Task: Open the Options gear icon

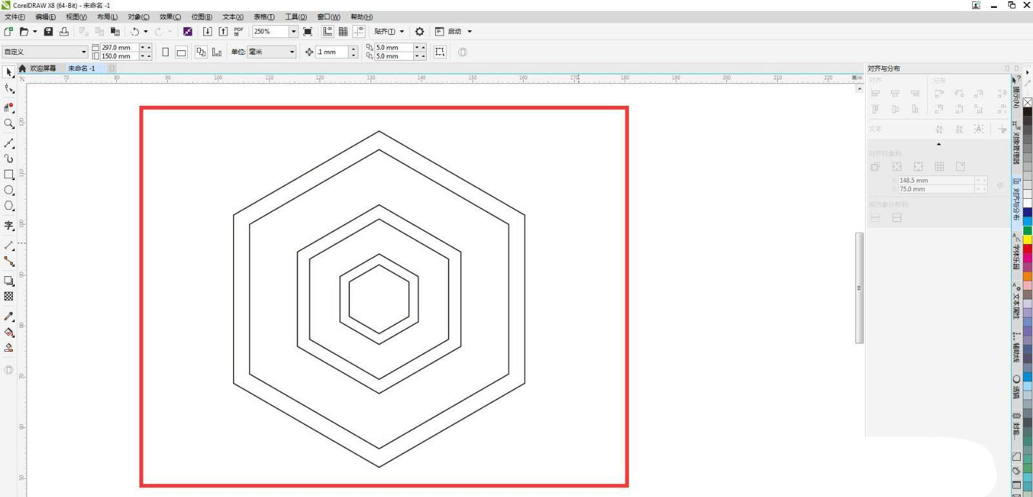Action: [x=420, y=32]
